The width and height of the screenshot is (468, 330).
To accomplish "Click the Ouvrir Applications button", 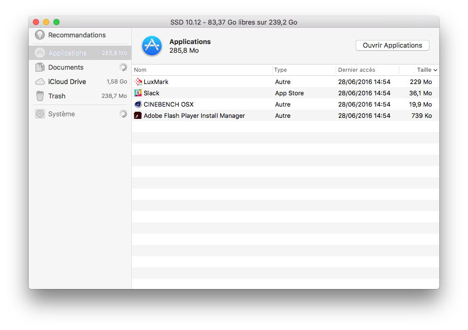I will pyautogui.click(x=392, y=45).
